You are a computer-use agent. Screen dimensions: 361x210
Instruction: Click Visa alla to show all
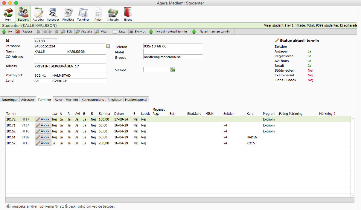(84, 32)
